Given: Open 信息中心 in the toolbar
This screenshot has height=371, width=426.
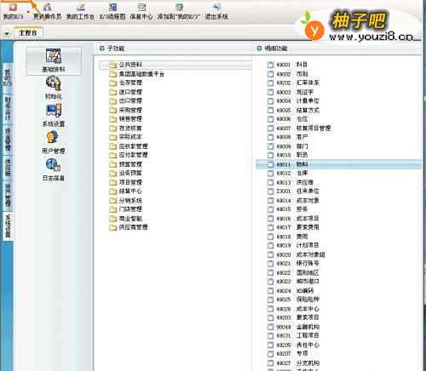Looking at the screenshot, I should (x=141, y=11).
